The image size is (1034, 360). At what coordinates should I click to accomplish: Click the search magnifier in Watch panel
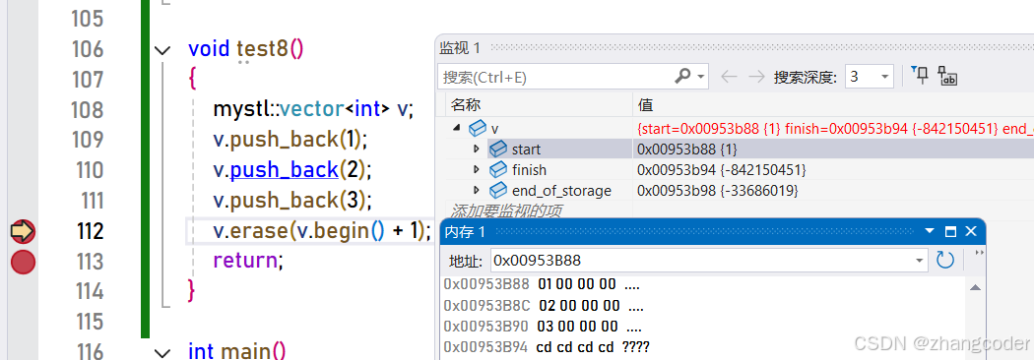(x=682, y=77)
